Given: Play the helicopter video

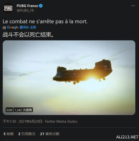Looking at the screenshot, I should click(x=69, y=78).
